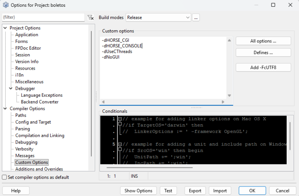Open Config and Target page
299x196 pixels.
coord(33,122)
